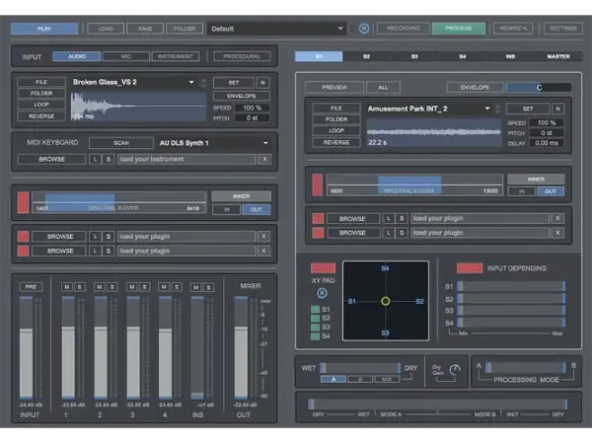Toggle the red enable square of the input spectral x-over
The width and height of the screenshot is (592, 444).
tap(23, 202)
